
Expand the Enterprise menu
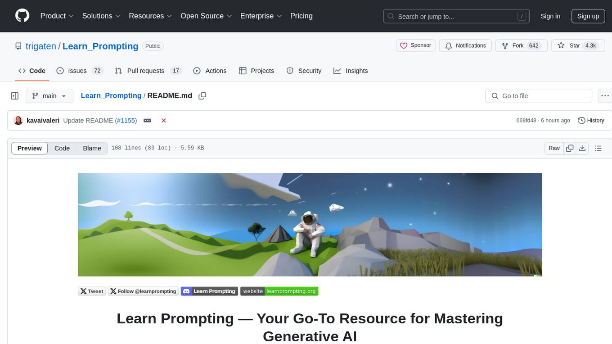click(261, 16)
